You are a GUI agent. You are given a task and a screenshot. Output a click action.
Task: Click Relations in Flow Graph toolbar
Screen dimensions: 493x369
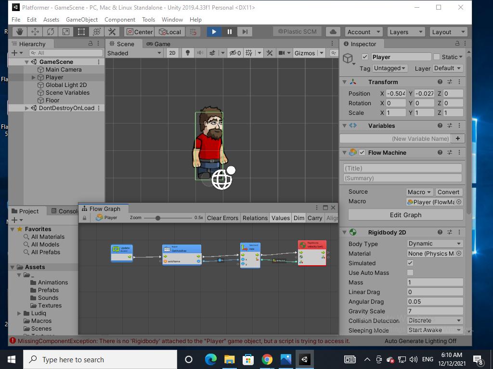tap(255, 218)
